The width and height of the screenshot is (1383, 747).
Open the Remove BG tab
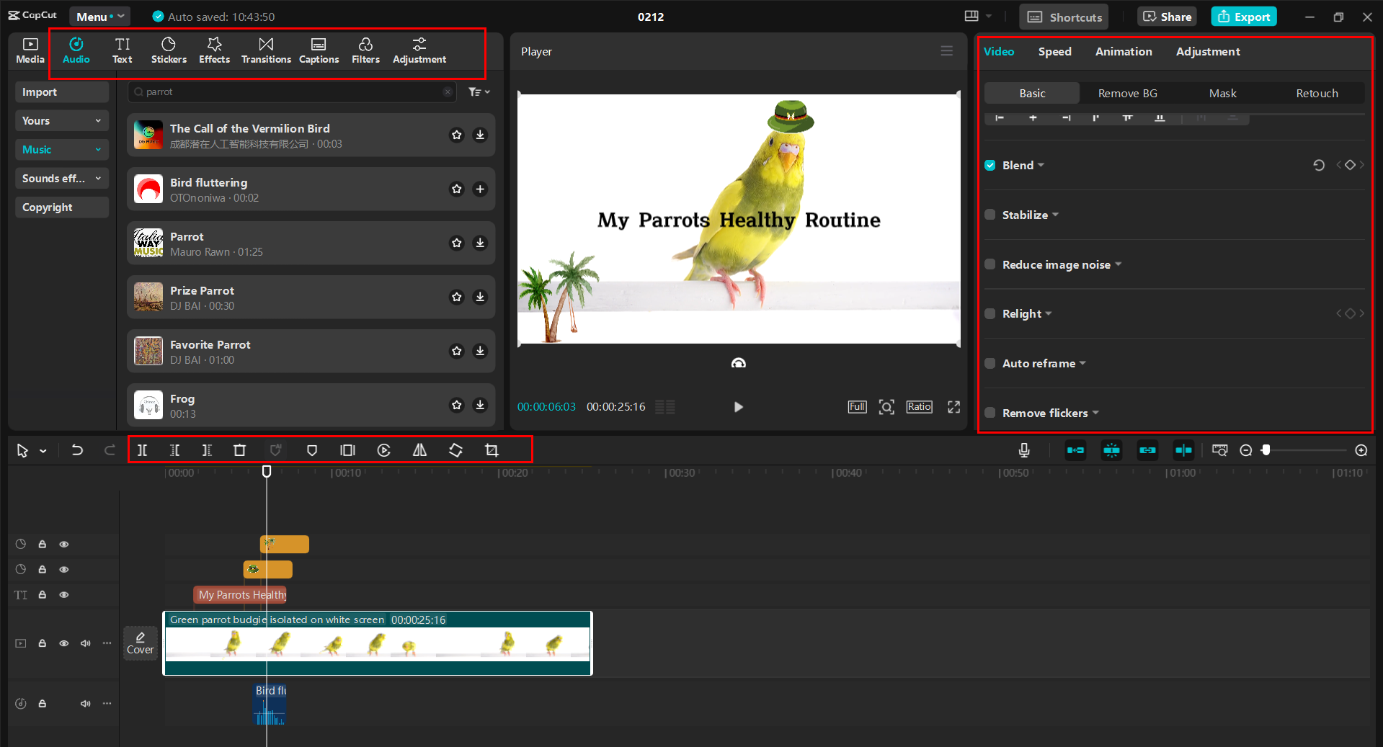point(1127,93)
